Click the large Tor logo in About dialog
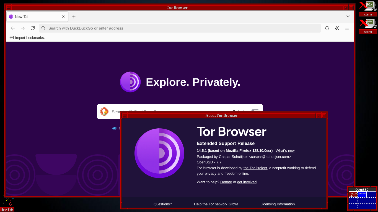 [x=159, y=153]
